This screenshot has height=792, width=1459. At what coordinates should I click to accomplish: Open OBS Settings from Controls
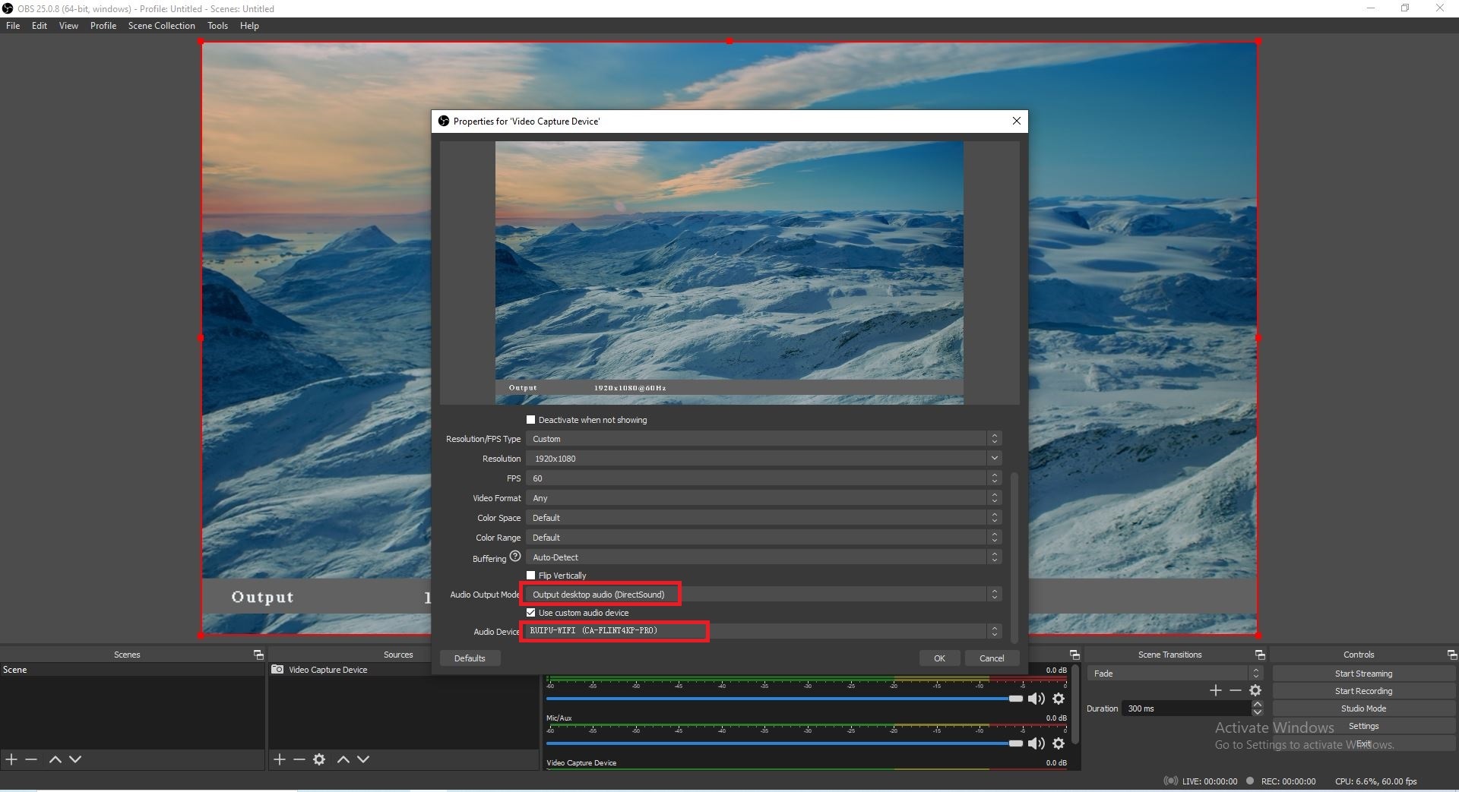tap(1363, 726)
